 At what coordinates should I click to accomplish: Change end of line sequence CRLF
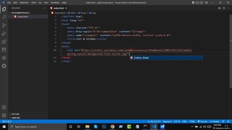click(185, 121)
